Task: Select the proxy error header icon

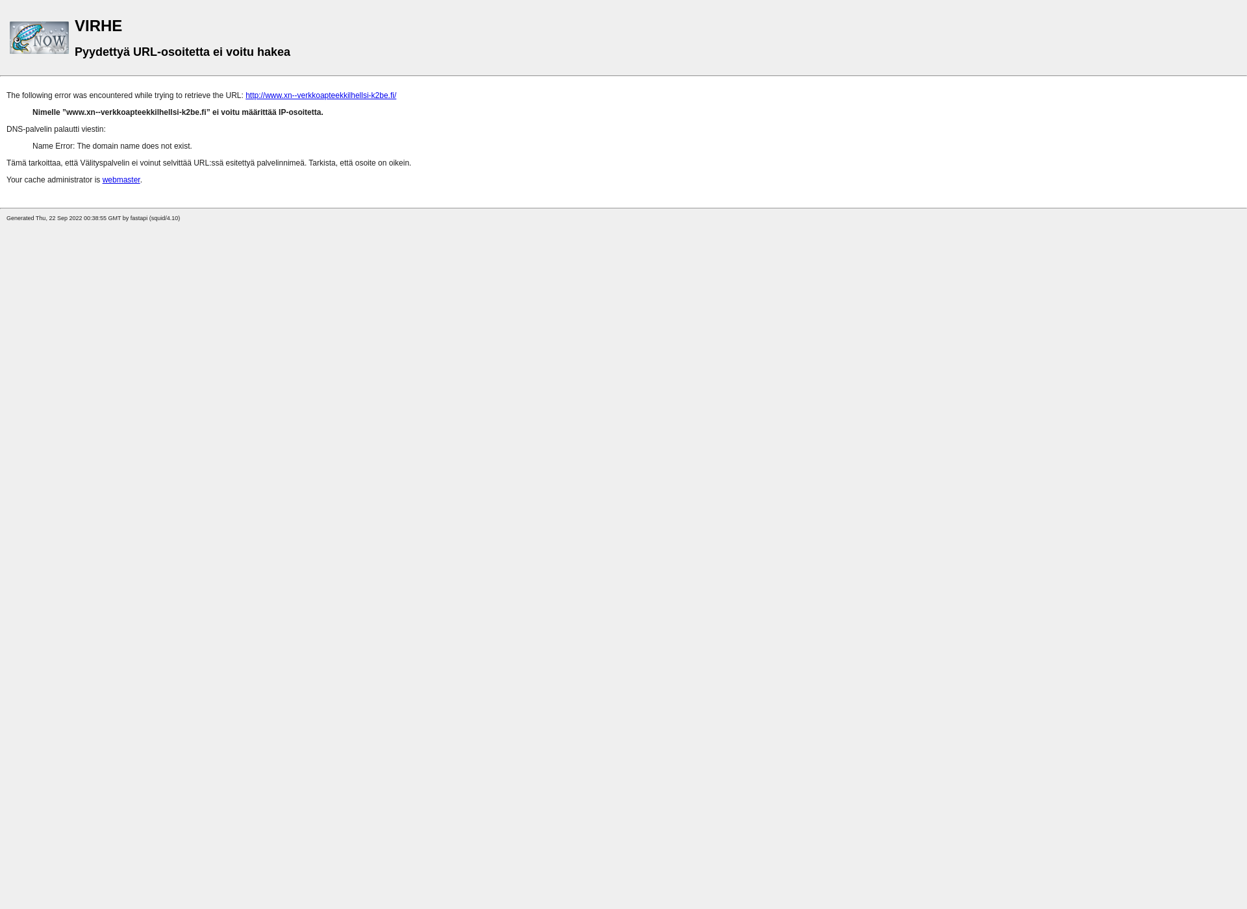Action: (x=39, y=37)
